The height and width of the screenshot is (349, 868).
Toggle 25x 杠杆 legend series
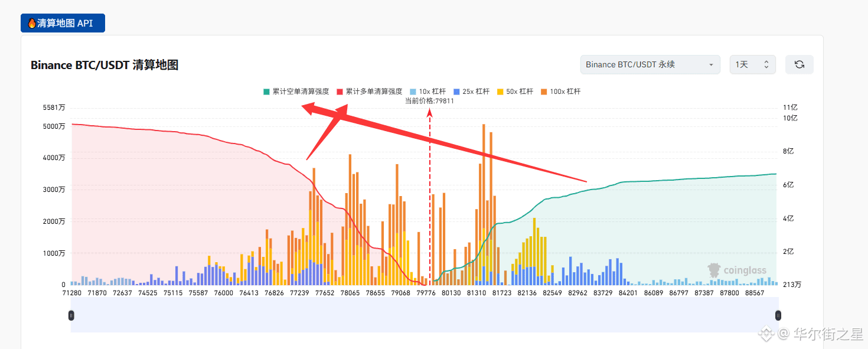(x=471, y=92)
